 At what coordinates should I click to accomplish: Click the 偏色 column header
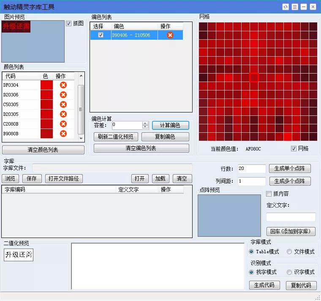pos(134,26)
